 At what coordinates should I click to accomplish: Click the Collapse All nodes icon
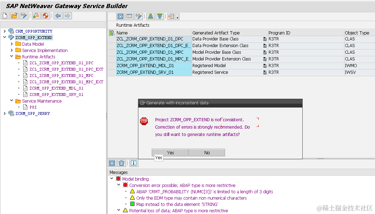tap(160, 17)
